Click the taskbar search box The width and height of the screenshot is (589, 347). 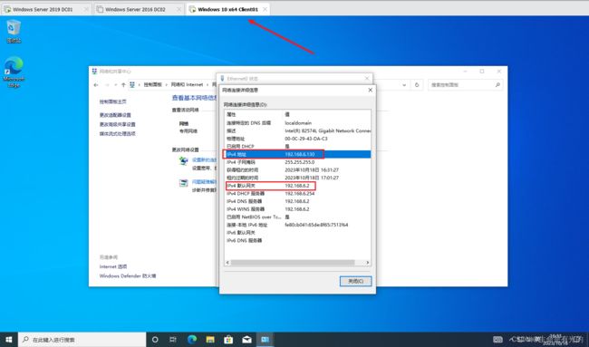pyautogui.click(x=82, y=340)
